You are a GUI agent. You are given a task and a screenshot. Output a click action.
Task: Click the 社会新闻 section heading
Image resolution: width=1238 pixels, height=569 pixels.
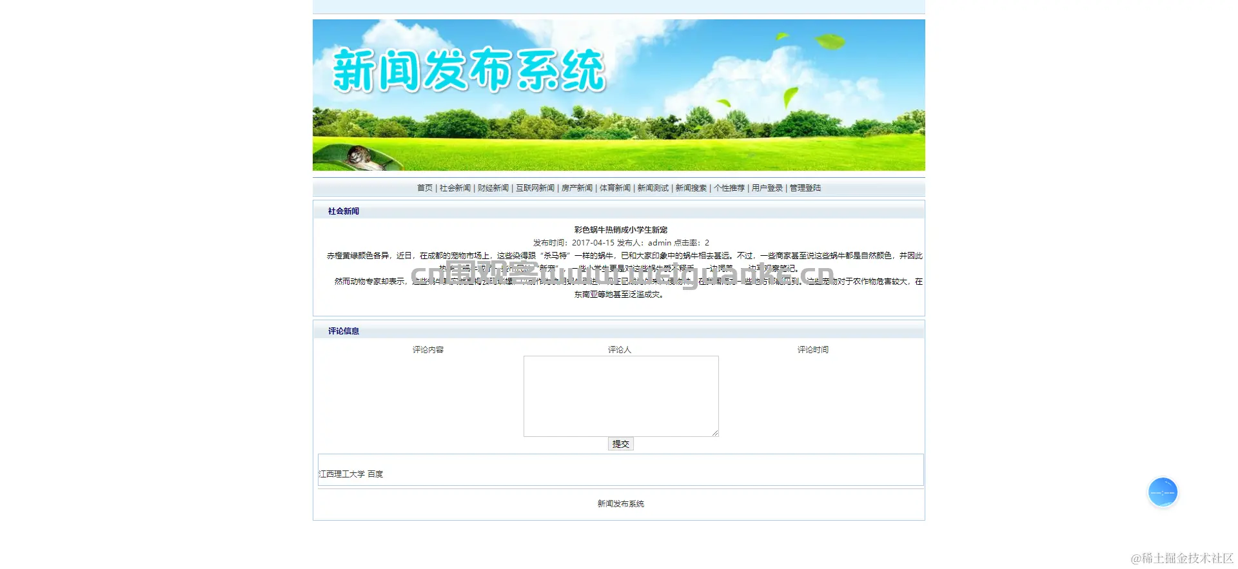[343, 211]
